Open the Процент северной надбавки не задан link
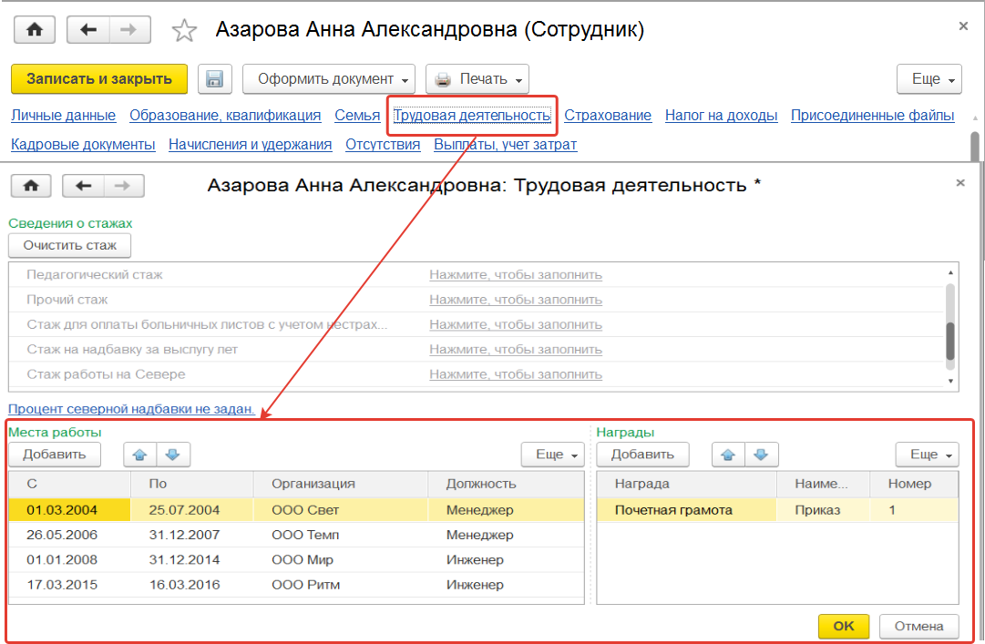The height and width of the screenshot is (644, 985). [131, 410]
